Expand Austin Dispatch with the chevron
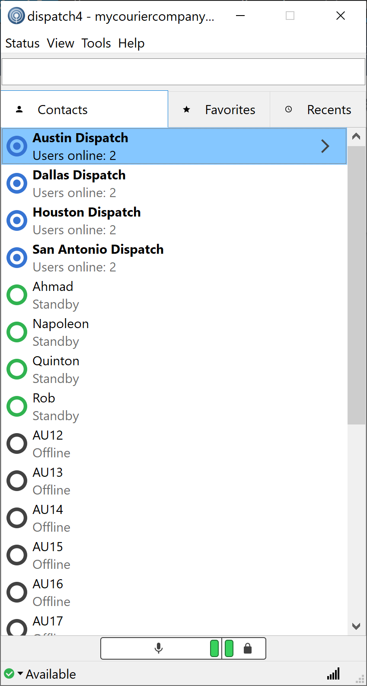 pyautogui.click(x=325, y=146)
